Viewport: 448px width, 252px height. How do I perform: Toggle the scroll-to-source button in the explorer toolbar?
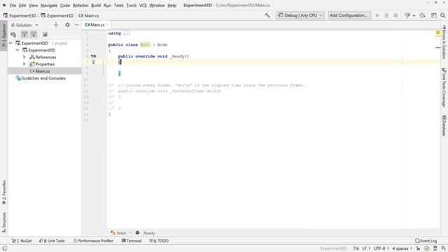[x=34, y=34]
